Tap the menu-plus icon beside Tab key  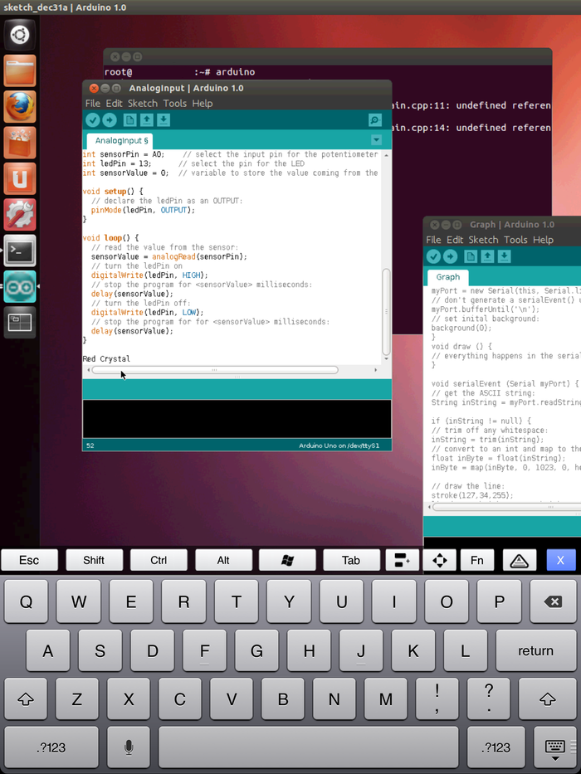[403, 560]
